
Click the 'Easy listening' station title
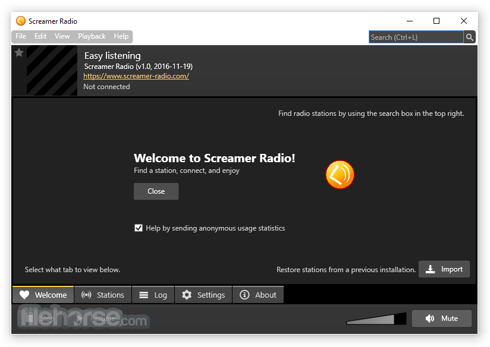[112, 56]
